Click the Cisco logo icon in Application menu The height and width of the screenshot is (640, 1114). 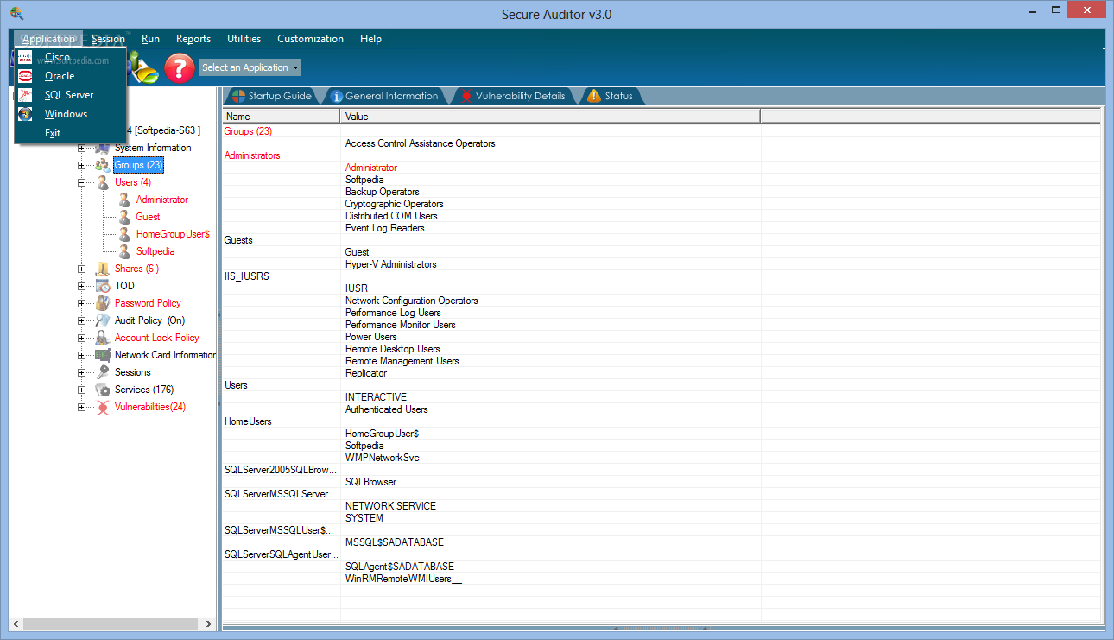(25, 57)
